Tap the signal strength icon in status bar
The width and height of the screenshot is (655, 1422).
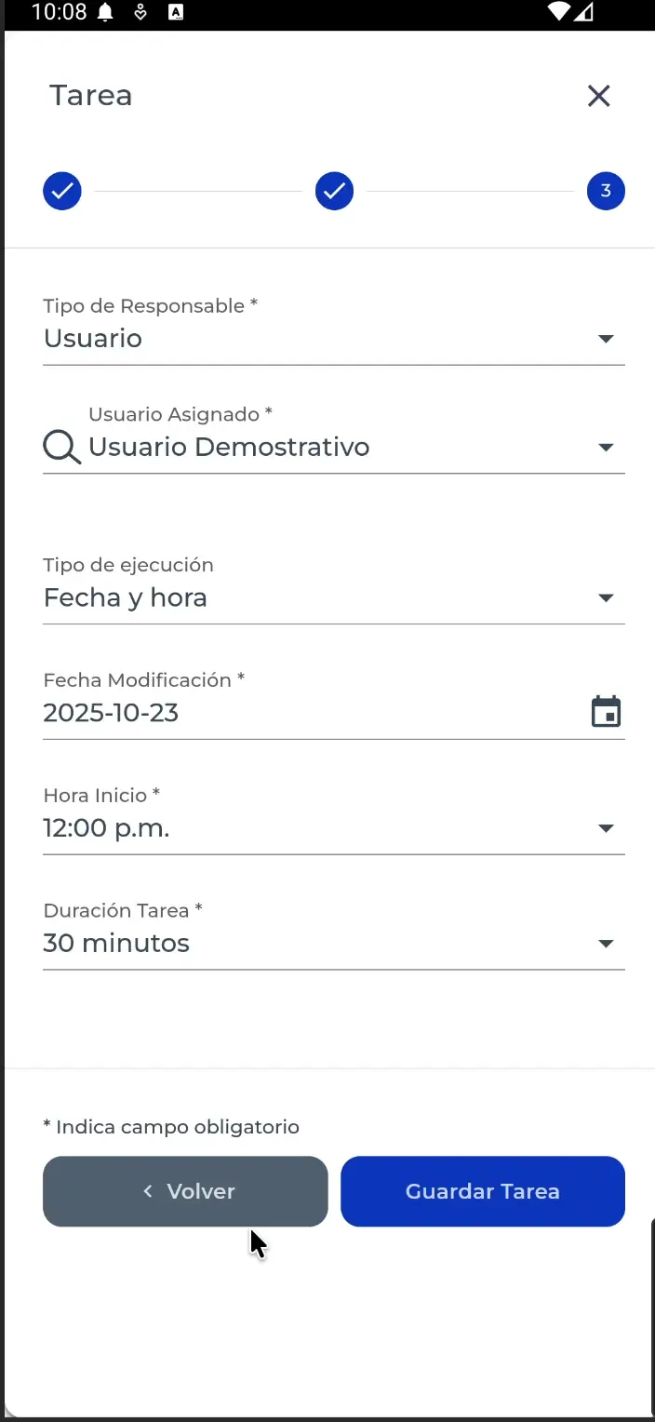586,13
